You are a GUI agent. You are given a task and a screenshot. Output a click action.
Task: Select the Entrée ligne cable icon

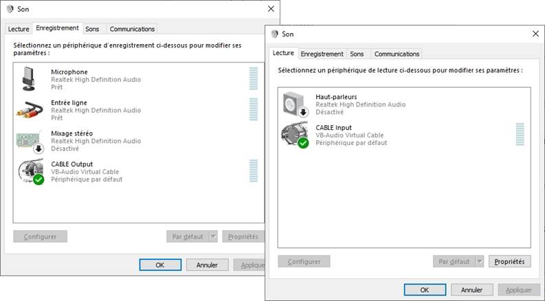coord(30,109)
